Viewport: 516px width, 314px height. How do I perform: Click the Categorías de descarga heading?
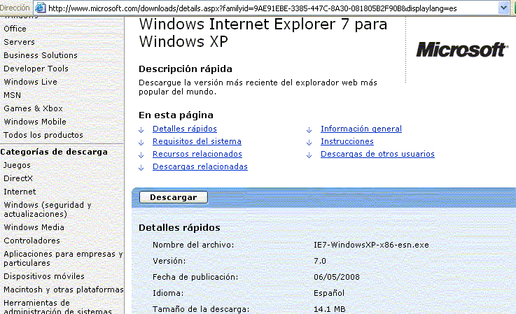coord(54,152)
